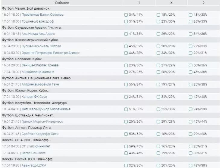Tick away win for Канвон-ФК Сеул
The image size is (220, 168).
[190, 97]
